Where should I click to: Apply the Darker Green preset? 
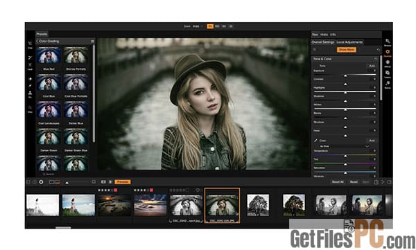pyautogui.click(x=49, y=139)
